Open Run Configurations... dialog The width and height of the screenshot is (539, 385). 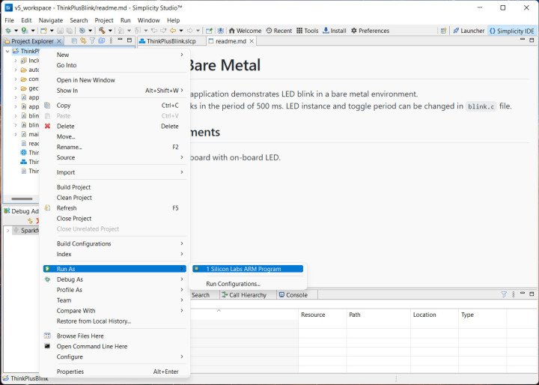[248, 284]
